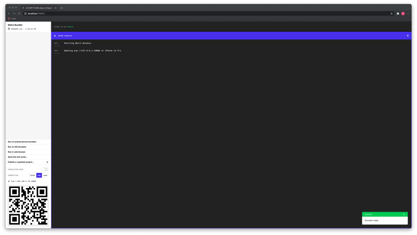Open a new browser tab
The width and height of the screenshot is (417, 235).
click(x=62, y=8)
